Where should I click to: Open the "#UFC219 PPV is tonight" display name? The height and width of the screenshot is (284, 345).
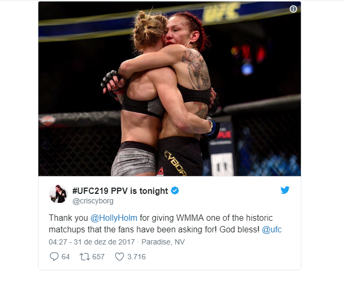[120, 191]
